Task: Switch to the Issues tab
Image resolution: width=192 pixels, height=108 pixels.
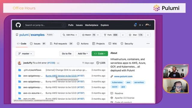Action: pos(38,43)
